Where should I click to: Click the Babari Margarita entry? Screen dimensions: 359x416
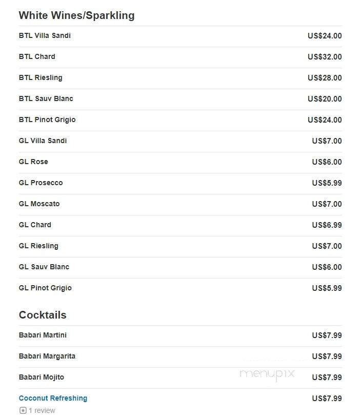click(47, 356)
